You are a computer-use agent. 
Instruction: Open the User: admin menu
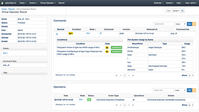point(191,3)
